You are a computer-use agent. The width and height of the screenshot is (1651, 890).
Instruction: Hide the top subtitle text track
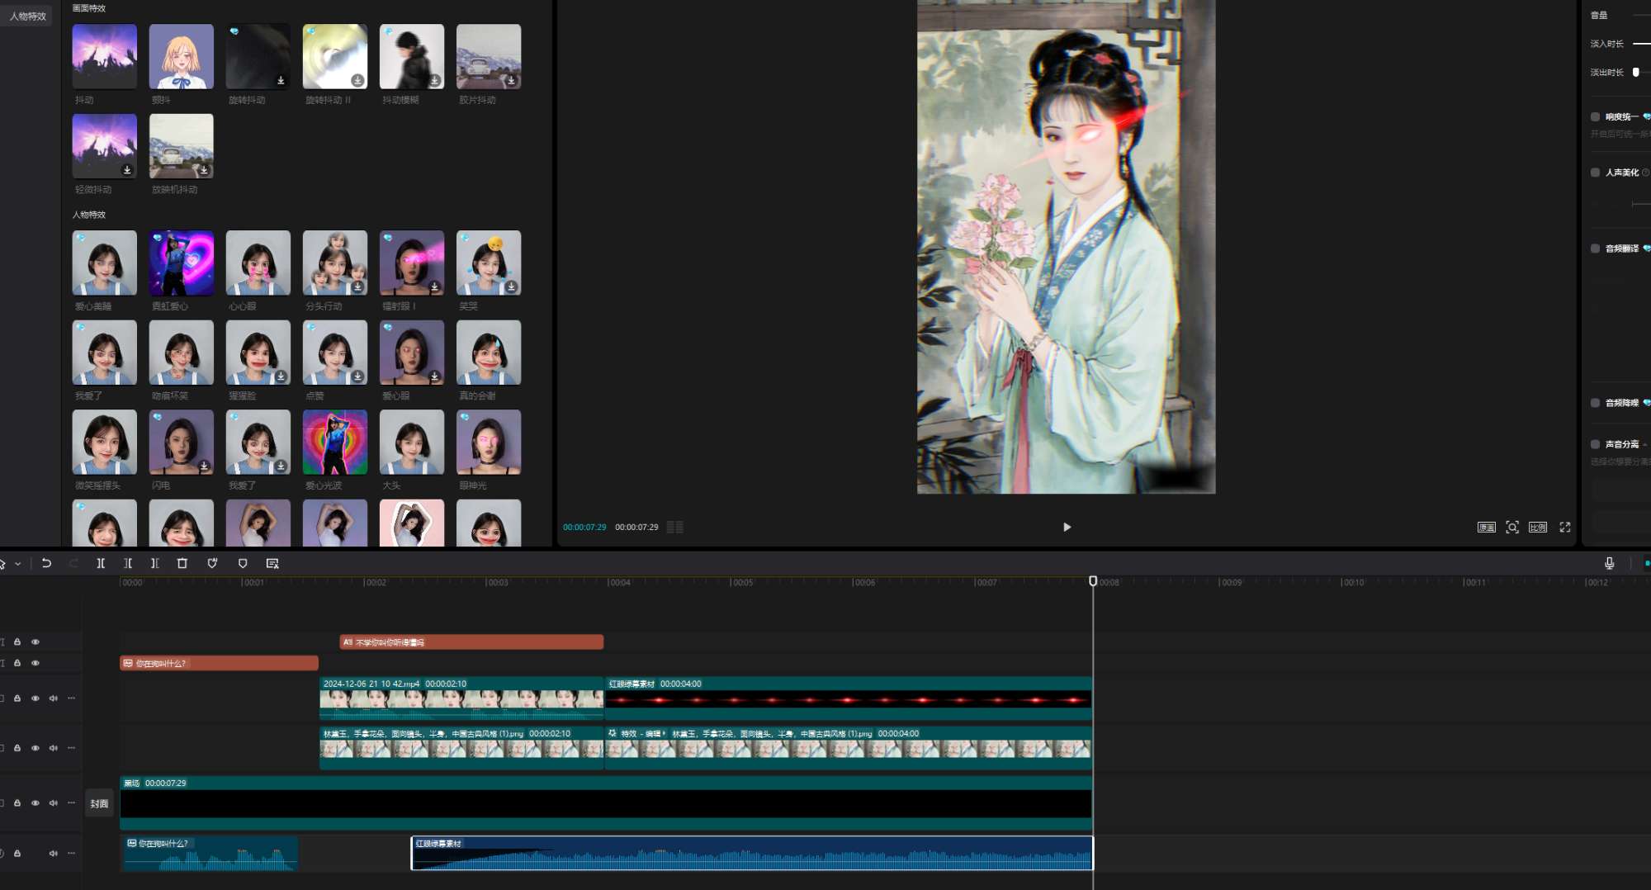click(35, 641)
